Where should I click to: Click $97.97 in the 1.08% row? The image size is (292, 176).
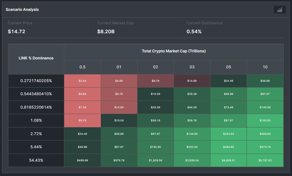tap(228, 120)
